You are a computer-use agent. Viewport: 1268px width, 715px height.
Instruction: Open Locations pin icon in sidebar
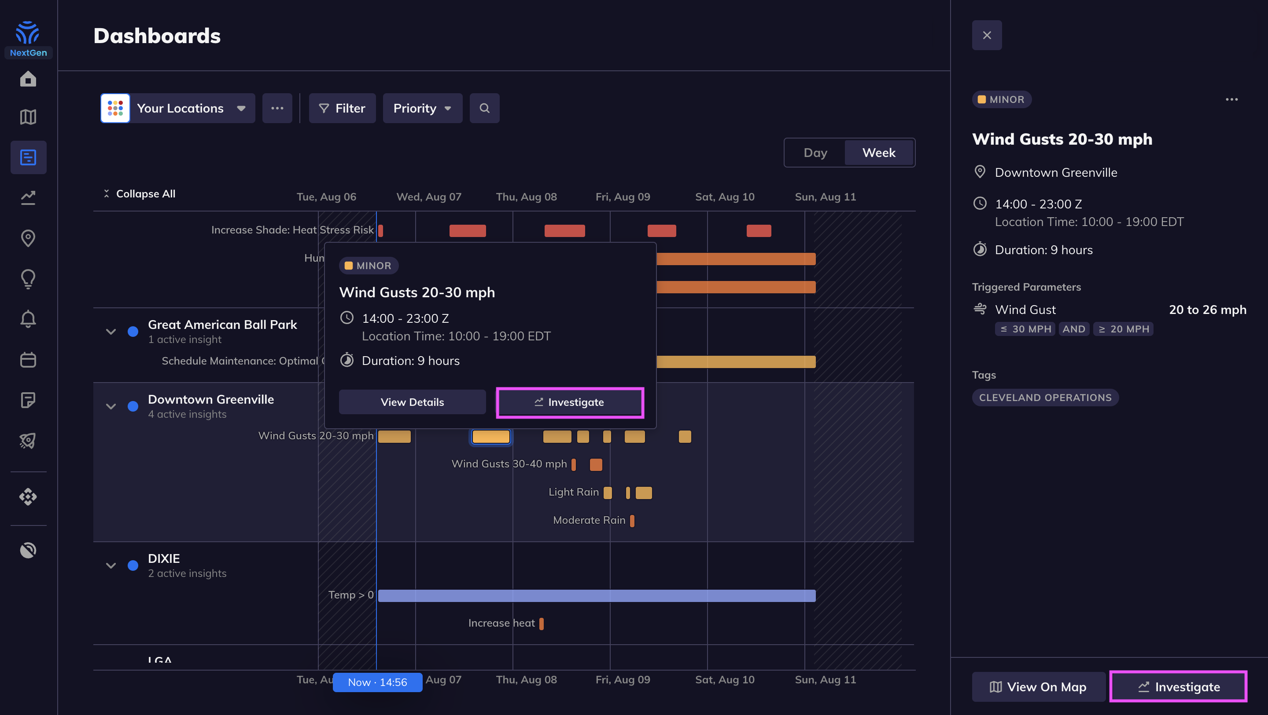tap(28, 238)
